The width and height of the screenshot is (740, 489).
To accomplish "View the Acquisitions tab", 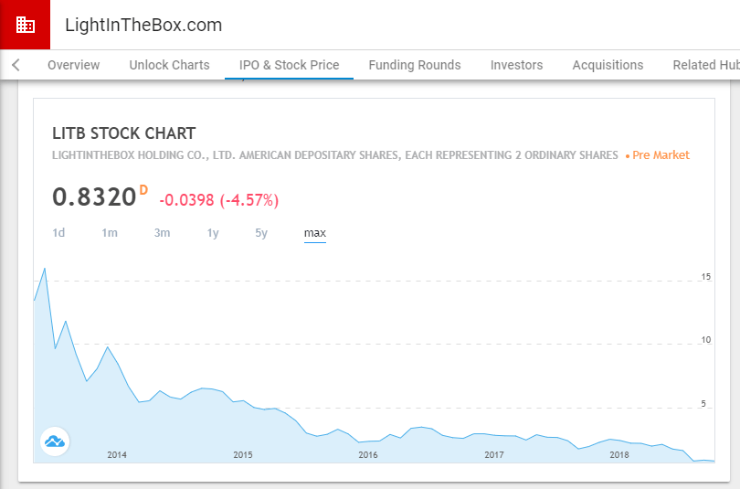I will (x=608, y=65).
